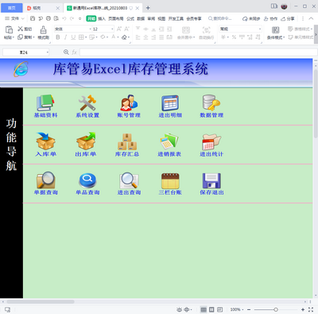Expand the Name Box dropdown
Viewport: 318px width, 314px height.
point(48,52)
